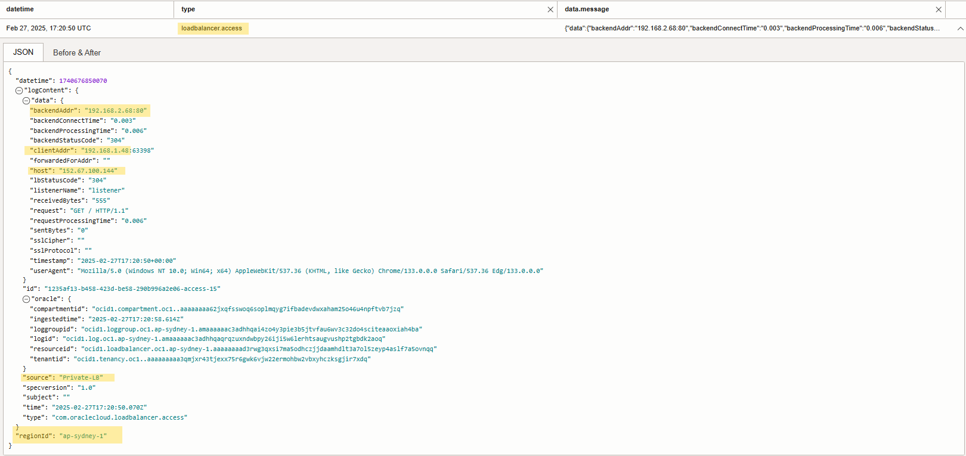Image resolution: width=966 pixels, height=456 pixels.
Task: Click the data.message cell text in the row
Action: [752, 29]
